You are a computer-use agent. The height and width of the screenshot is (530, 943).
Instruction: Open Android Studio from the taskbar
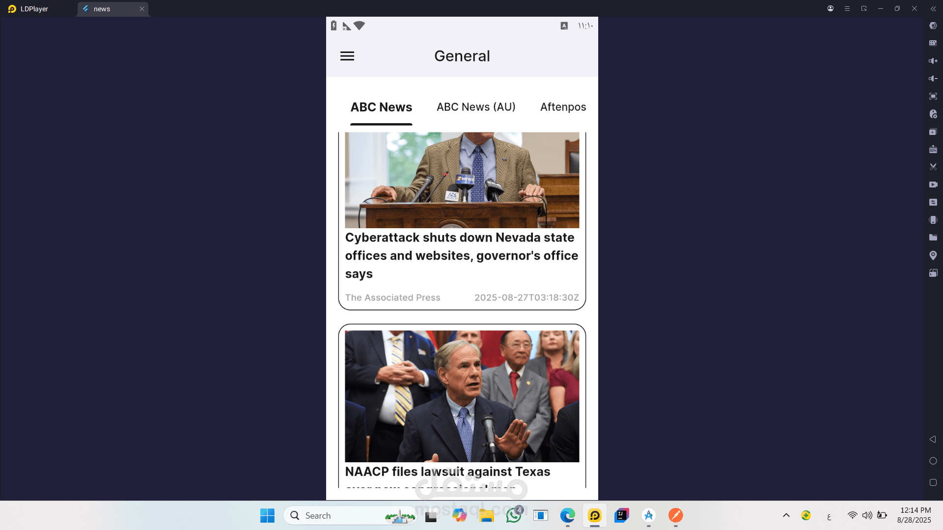pos(649,515)
